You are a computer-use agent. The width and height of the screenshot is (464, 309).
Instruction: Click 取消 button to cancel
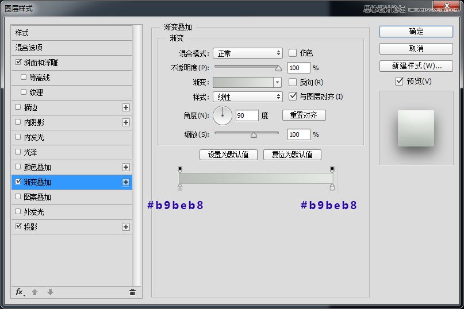(416, 49)
